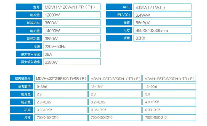Click the 制热量 label beside 14000W
Screen dimensions: 207x126
point(29,30)
